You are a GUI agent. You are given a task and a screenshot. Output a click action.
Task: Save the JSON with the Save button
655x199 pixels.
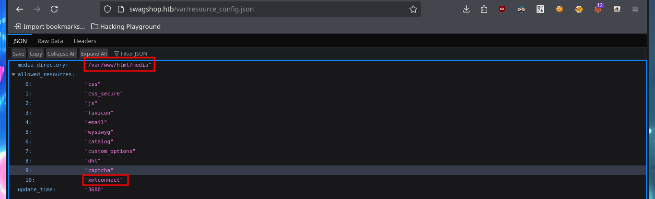(x=19, y=54)
